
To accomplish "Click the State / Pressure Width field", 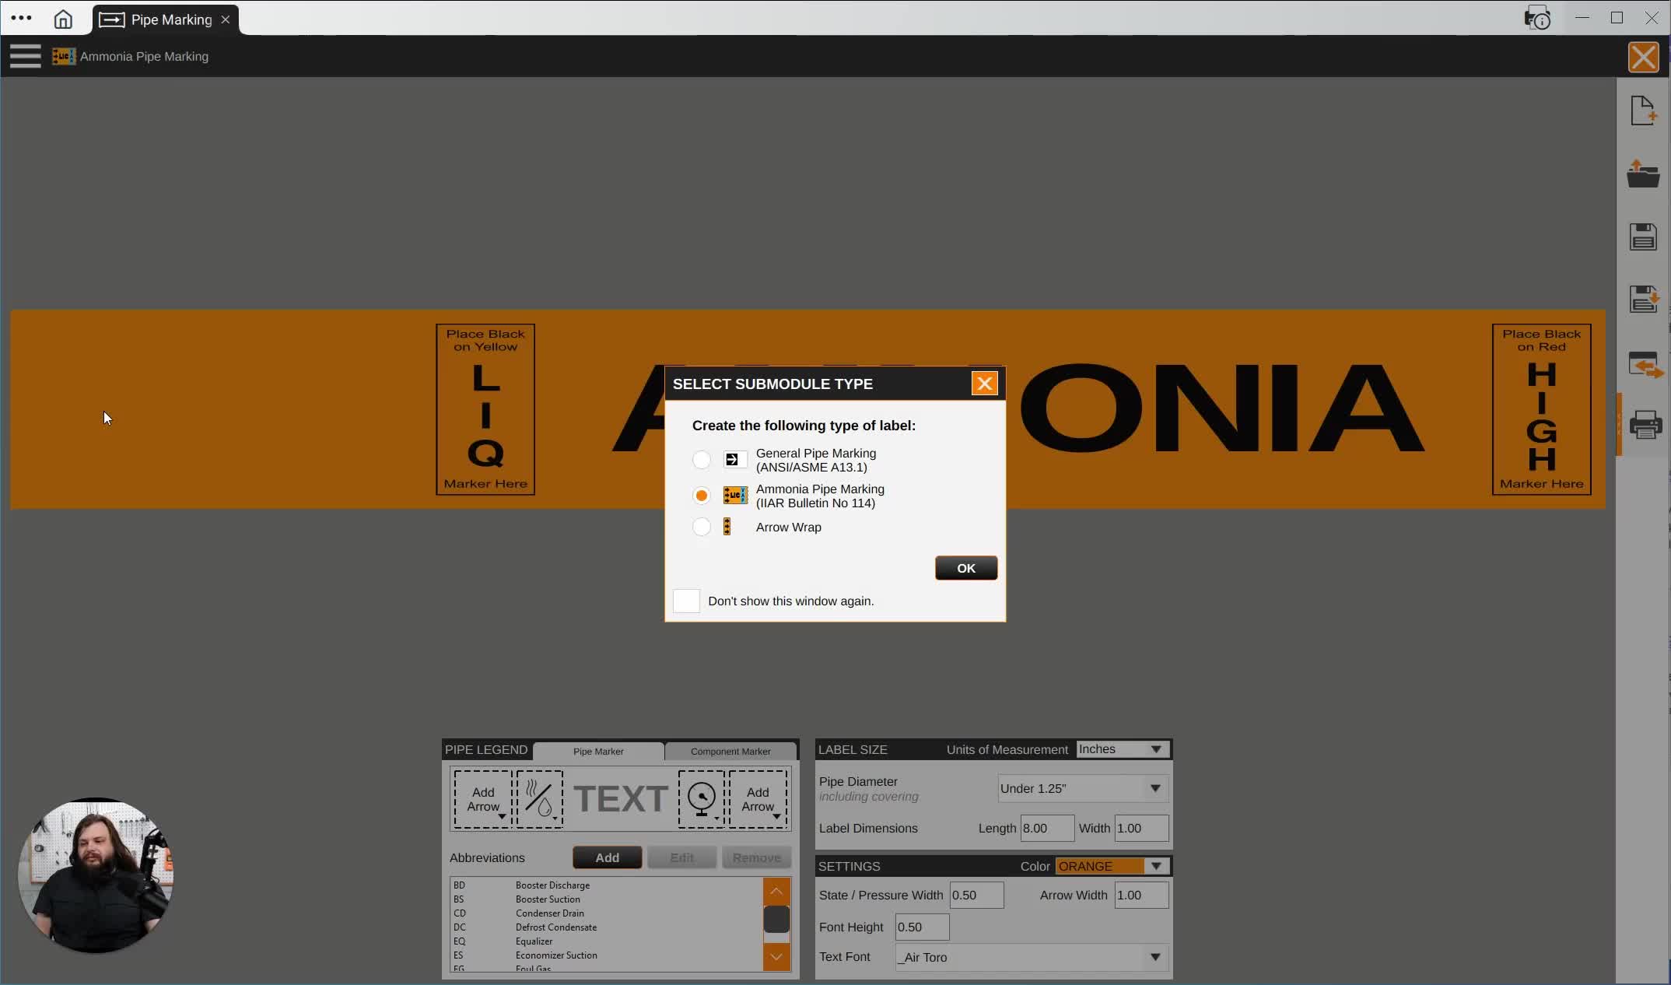I will pyautogui.click(x=976, y=895).
